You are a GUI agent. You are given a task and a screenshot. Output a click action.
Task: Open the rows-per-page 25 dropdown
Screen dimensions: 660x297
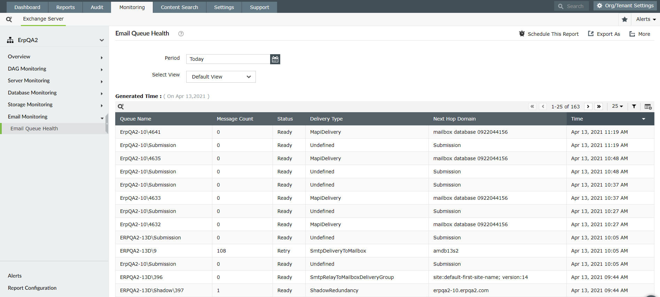(618, 106)
